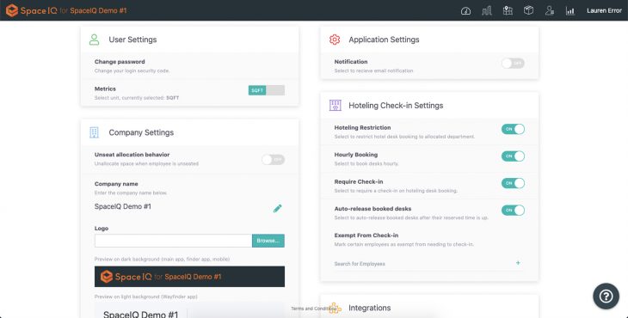Open Terms and Conditions link
Viewport: 628px width, 318px height.
coord(314,309)
